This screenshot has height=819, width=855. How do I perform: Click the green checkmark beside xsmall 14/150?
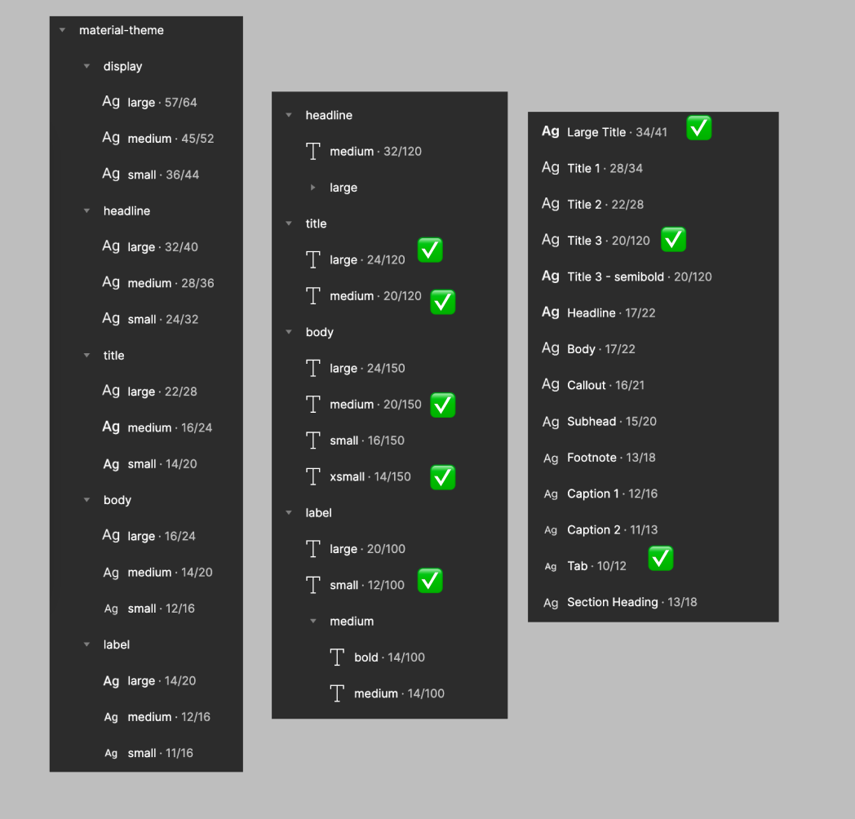443,478
